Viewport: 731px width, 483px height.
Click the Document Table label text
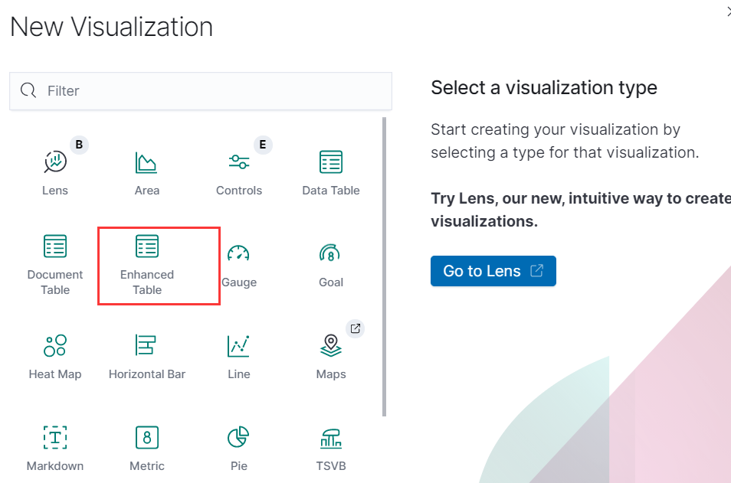click(55, 282)
